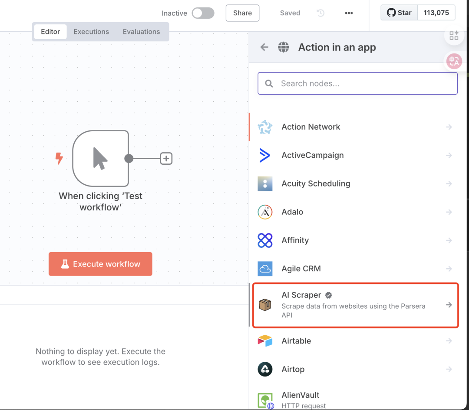Image resolution: width=469 pixels, height=410 pixels.
Task: Click the Agile CRM cloud icon
Action: tap(265, 269)
